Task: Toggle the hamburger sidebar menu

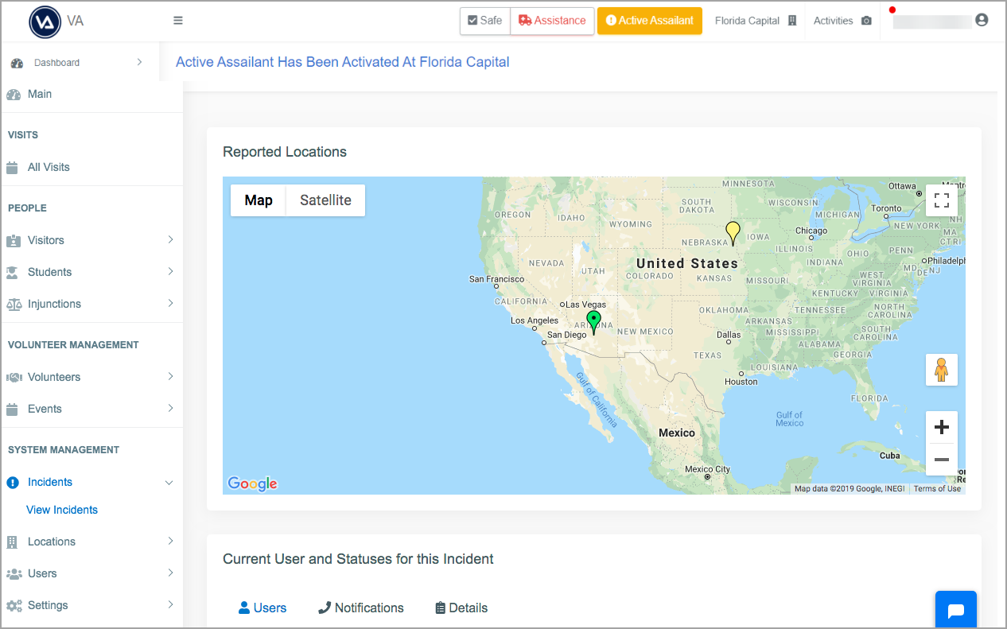Action: [178, 21]
